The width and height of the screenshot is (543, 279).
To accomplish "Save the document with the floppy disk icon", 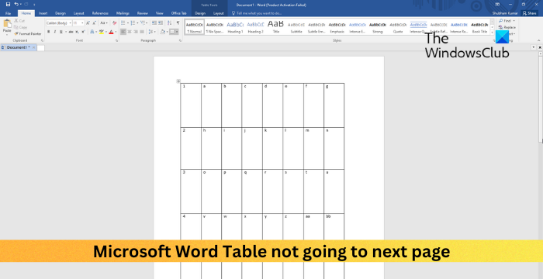I will click(8, 5).
